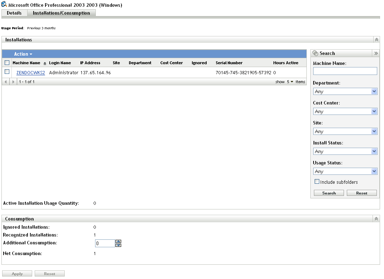
Task: Click the 1 - 1 of 1 pager text
Action: pos(27,82)
